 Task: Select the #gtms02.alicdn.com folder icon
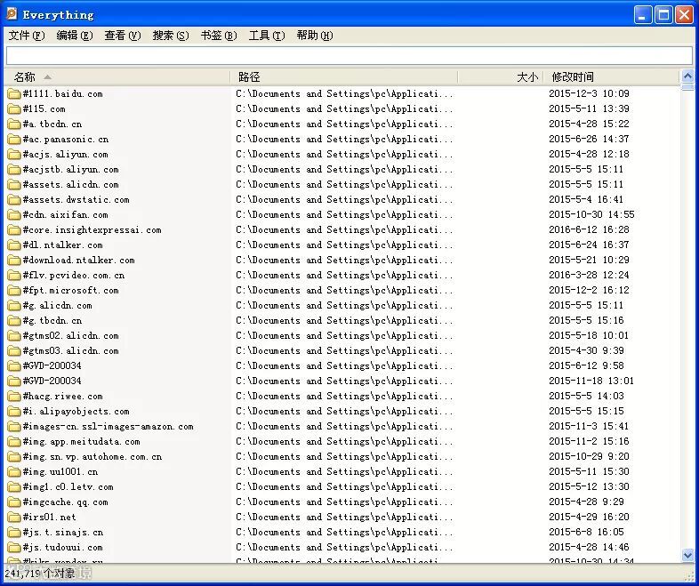click(14, 336)
